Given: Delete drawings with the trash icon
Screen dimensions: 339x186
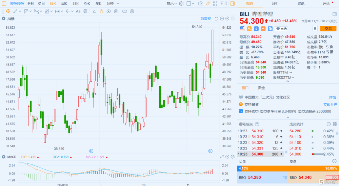Looking at the screenshot, I should pyautogui.click(x=116, y=11).
